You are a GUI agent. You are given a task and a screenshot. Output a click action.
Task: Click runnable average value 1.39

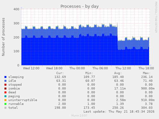pos(120,104)
